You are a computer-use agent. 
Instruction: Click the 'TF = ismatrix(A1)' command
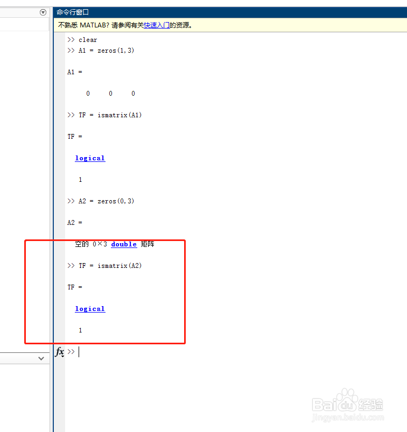pos(110,115)
